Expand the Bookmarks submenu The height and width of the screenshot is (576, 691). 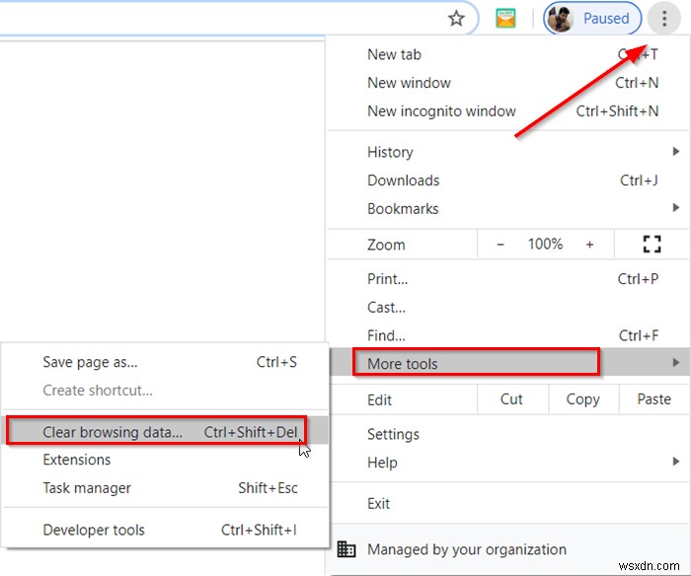[508, 209]
